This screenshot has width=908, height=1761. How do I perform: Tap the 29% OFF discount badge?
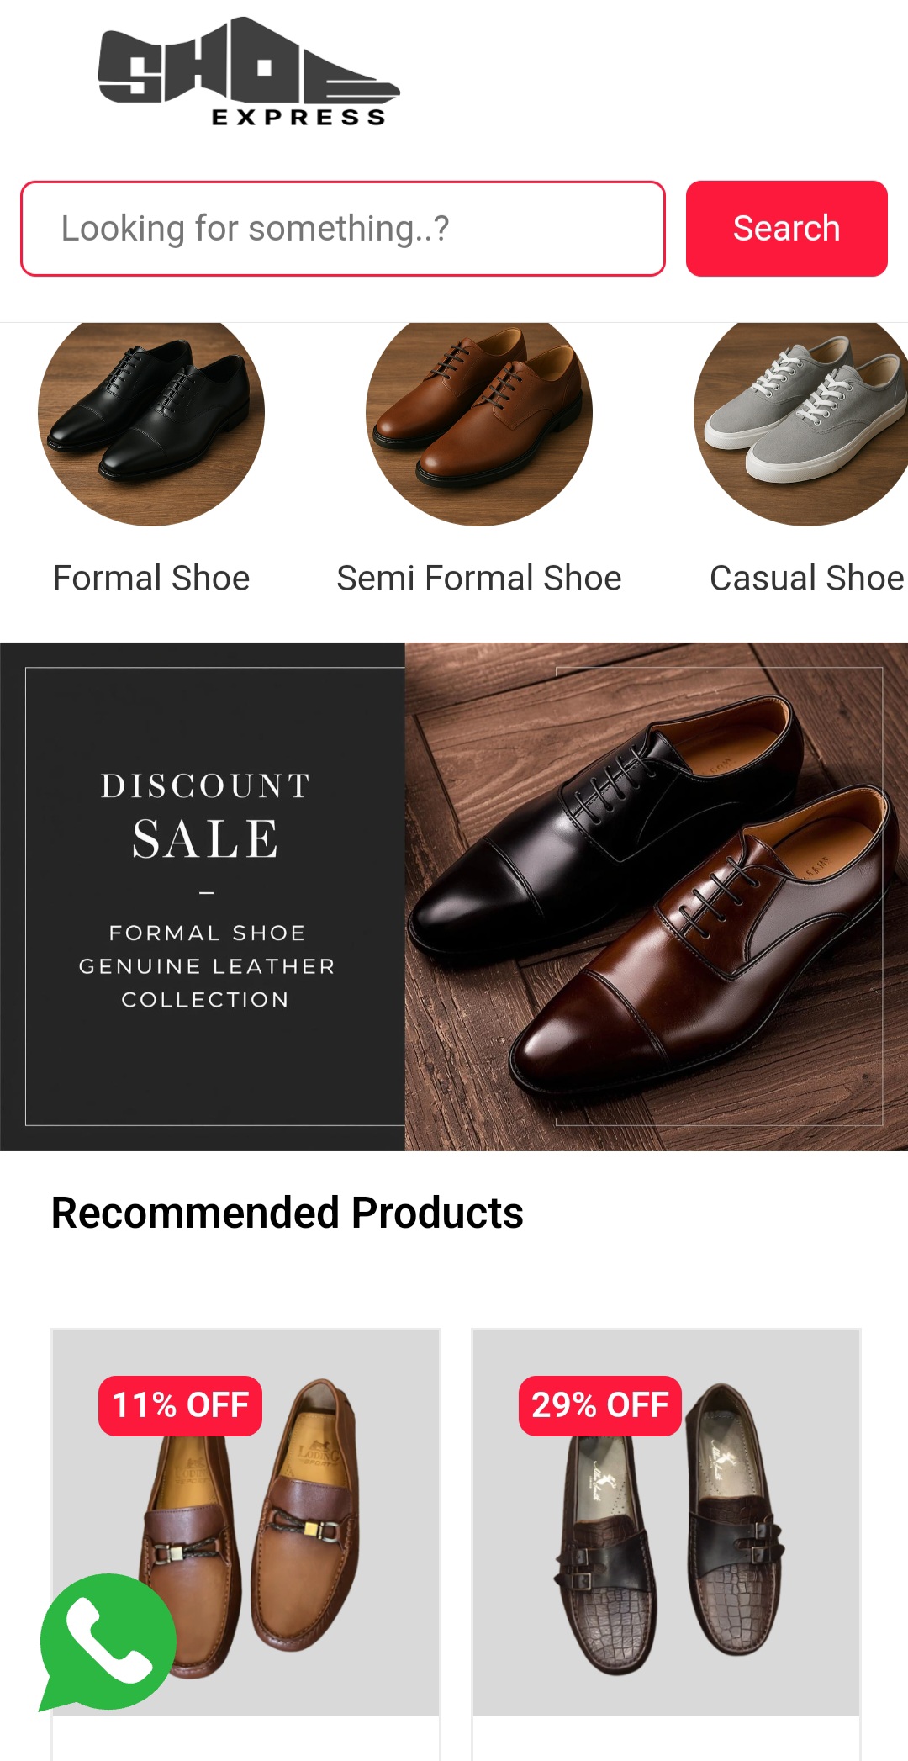600,1405
